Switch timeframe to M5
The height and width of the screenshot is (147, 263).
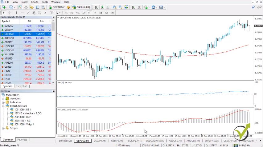[x=72, y=13]
